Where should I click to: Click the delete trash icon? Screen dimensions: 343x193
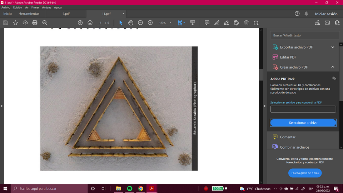point(246,23)
